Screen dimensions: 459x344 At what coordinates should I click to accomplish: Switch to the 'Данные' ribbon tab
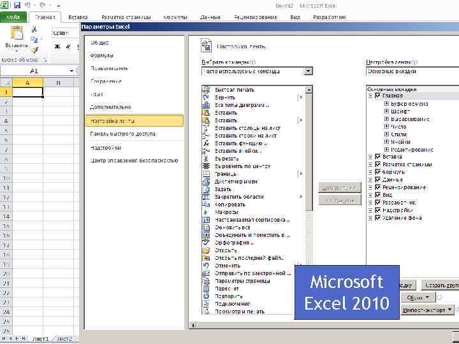click(x=210, y=17)
